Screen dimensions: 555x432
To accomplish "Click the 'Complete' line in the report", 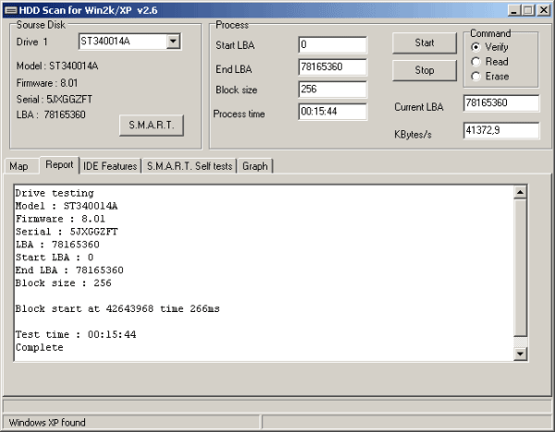I will point(39,348).
